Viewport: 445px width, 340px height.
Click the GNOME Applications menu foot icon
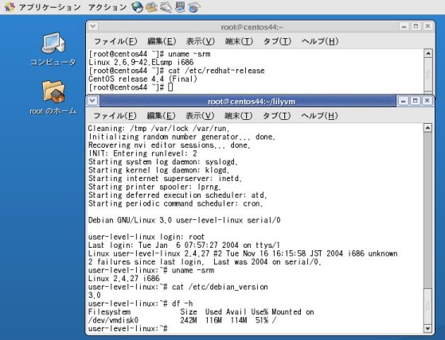tap(10, 7)
